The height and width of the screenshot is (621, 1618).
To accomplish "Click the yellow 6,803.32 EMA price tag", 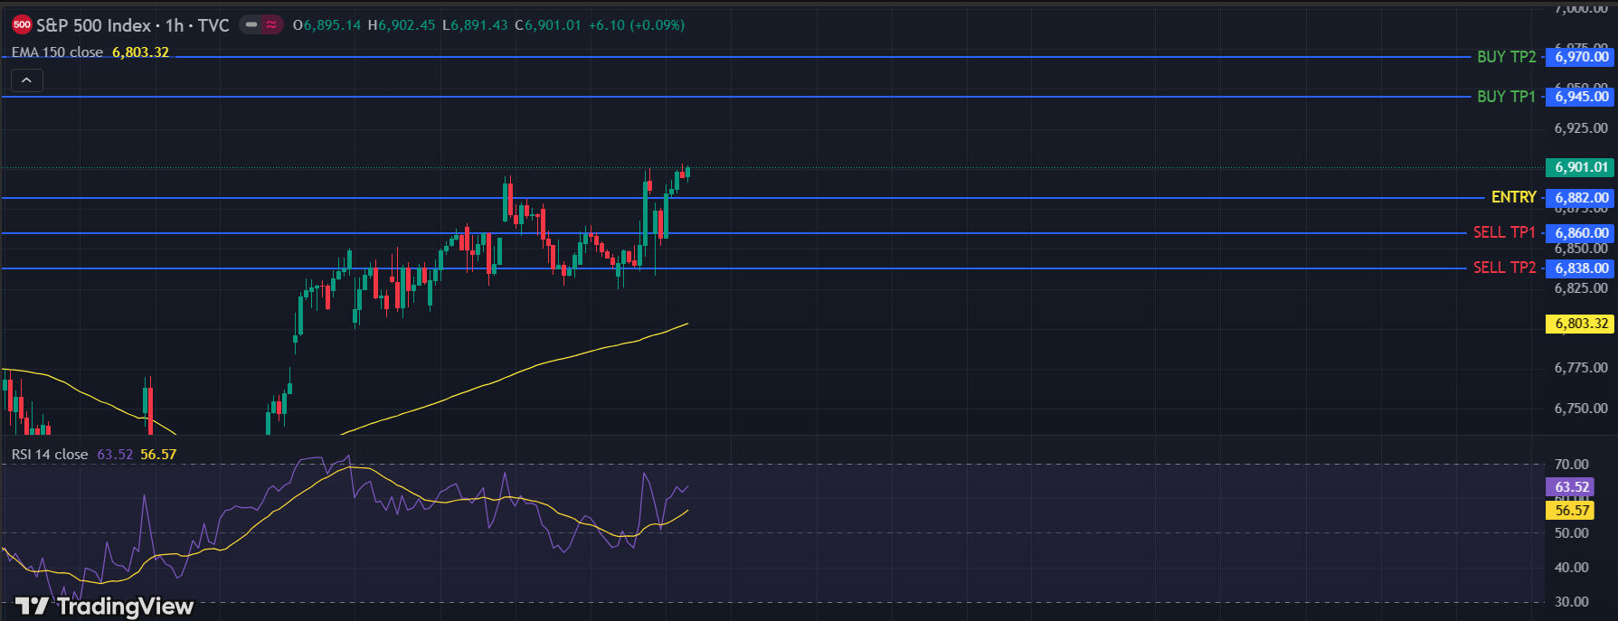I will point(1581,324).
